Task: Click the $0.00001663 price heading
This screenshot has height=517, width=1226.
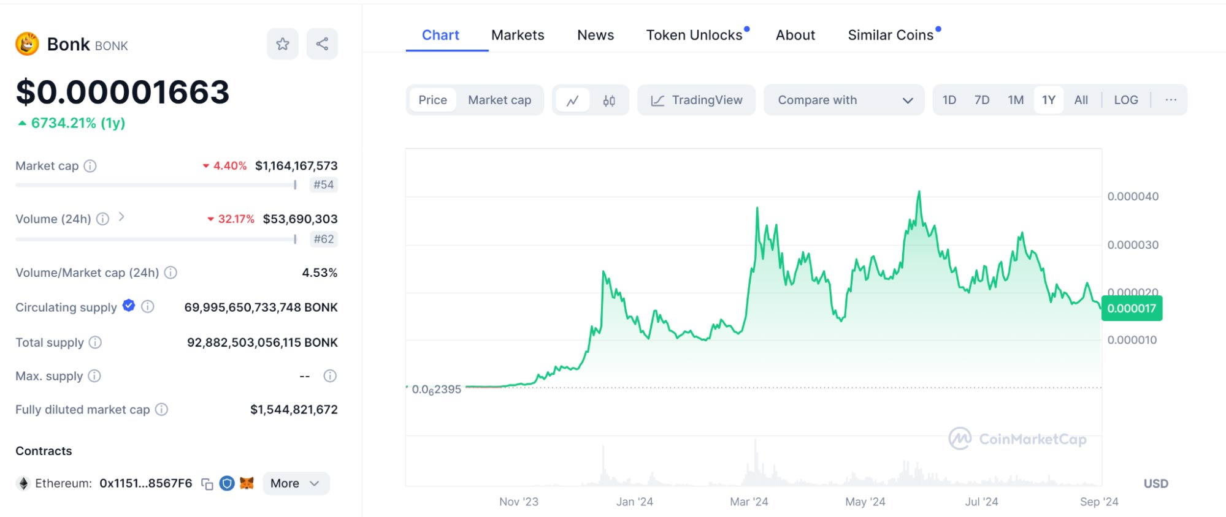Action: 123,92
